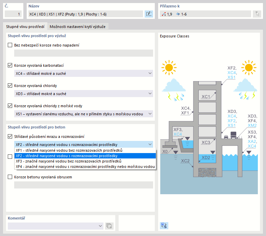266x236 pixels.
Task: Click disabled field under Koroze betonu vyvolaná obrusem
Action: coord(83,185)
